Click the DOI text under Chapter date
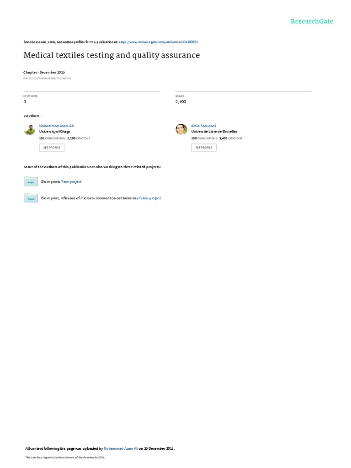 coord(47,79)
